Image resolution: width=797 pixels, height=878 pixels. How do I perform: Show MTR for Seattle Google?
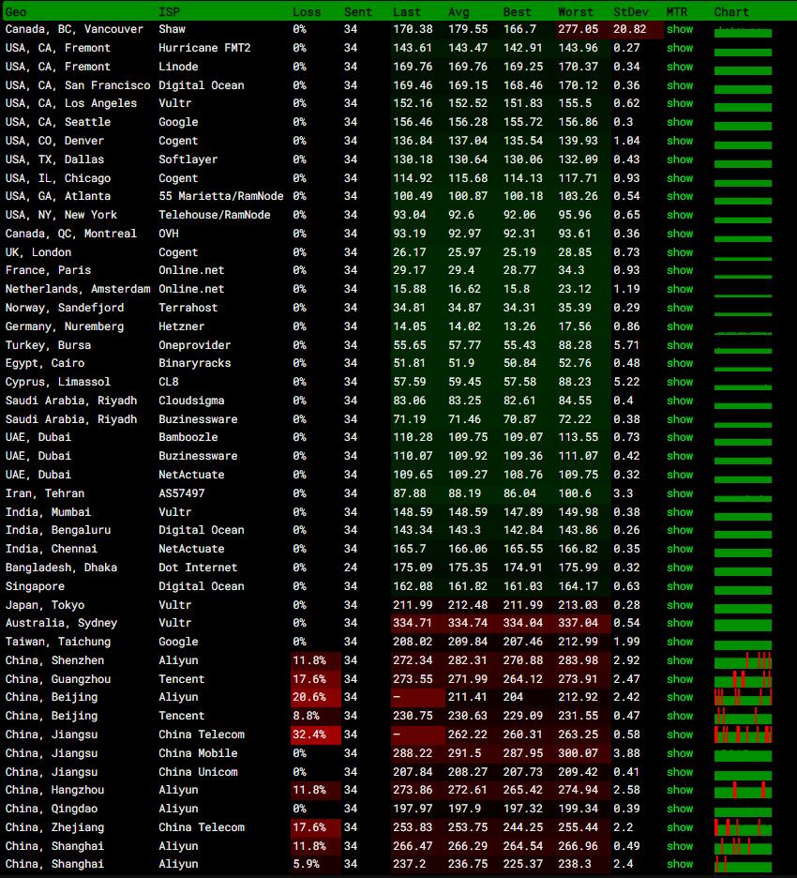(x=680, y=122)
